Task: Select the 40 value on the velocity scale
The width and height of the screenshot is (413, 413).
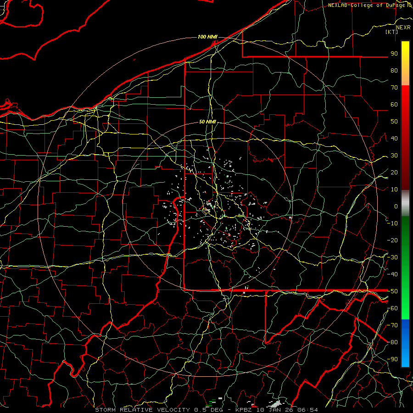Action: coord(394,138)
